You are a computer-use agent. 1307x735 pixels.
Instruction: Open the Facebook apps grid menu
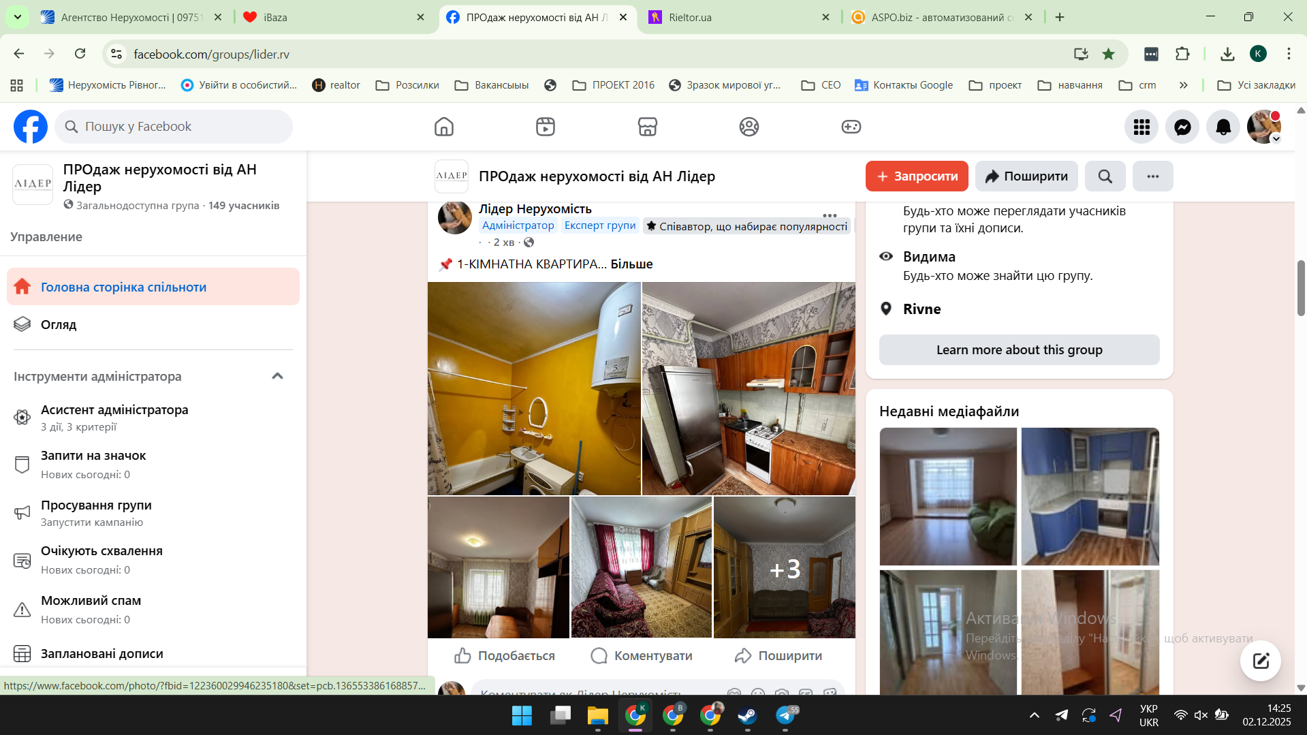[1141, 127]
